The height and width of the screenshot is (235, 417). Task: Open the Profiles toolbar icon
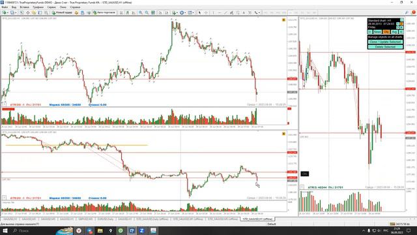pyautogui.click(x=12, y=12)
